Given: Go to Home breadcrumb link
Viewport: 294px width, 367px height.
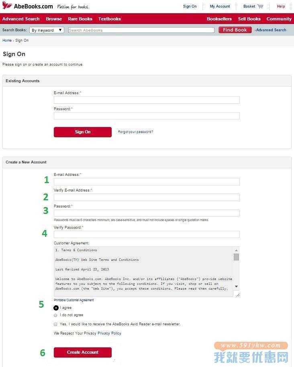Looking at the screenshot, I should pyautogui.click(x=7, y=40).
